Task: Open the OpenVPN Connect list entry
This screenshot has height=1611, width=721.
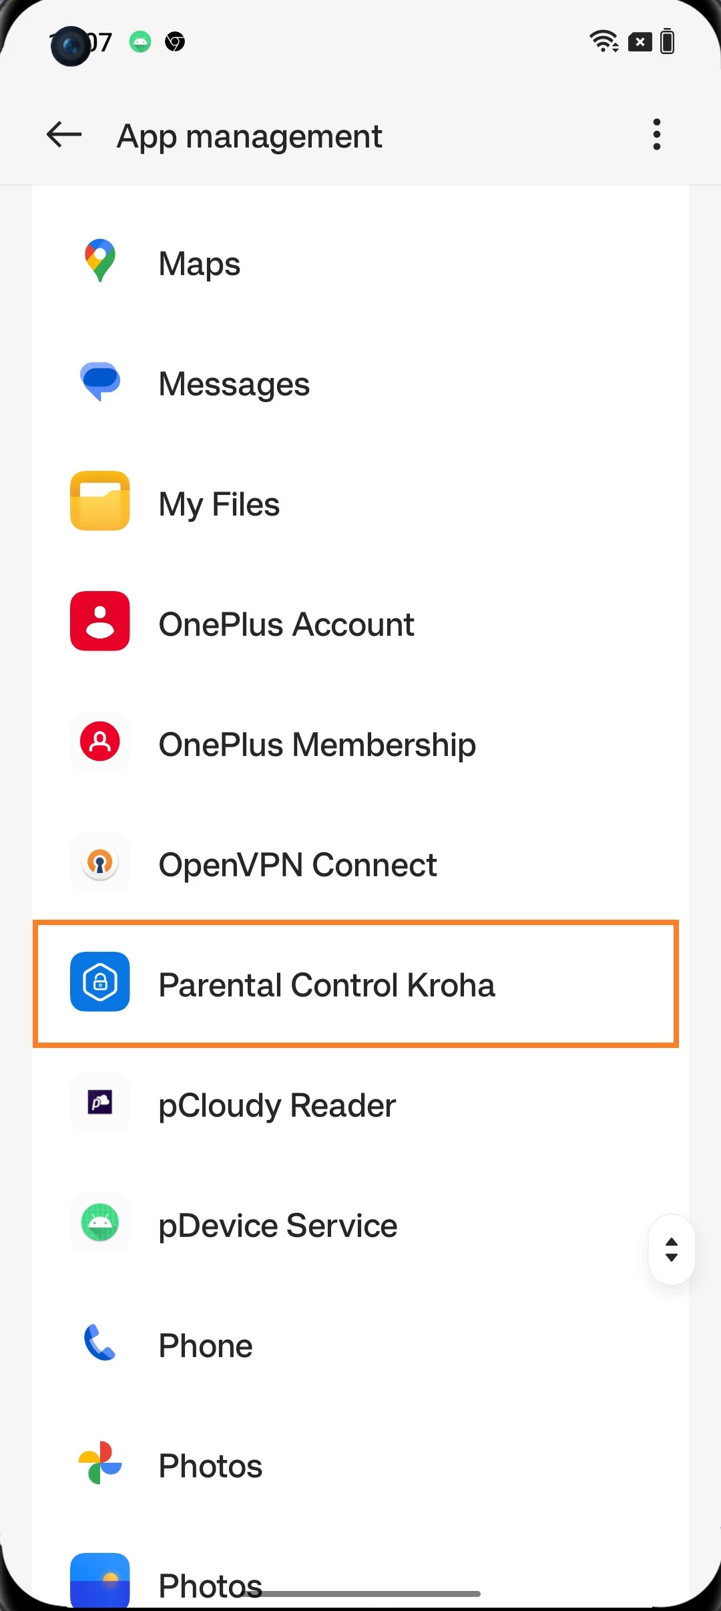Action: coord(298,865)
